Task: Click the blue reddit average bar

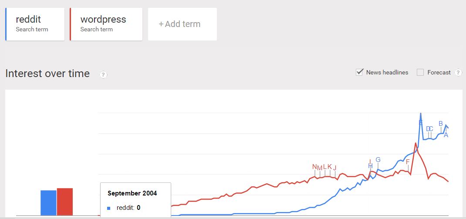Action: pos(48,202)
